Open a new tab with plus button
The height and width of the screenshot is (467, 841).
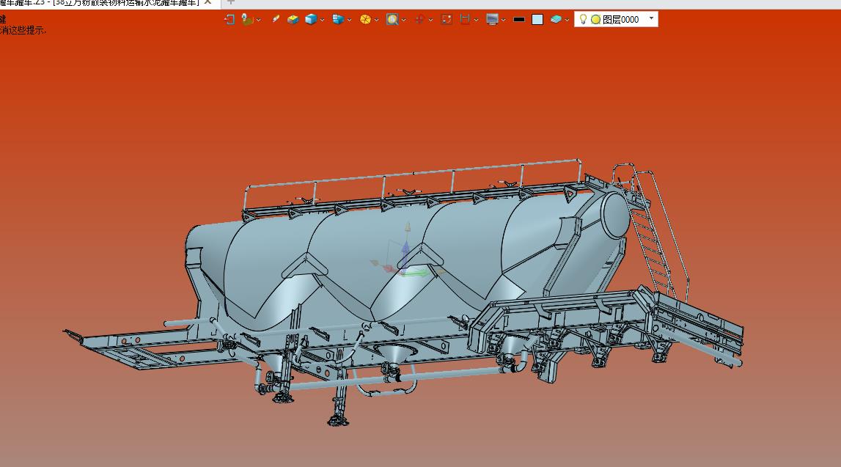(x=230, y=2)
